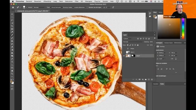Screen dimensions: 196x110
Task: Select the Healing Brush tool
Action: [x=12, y=35]
